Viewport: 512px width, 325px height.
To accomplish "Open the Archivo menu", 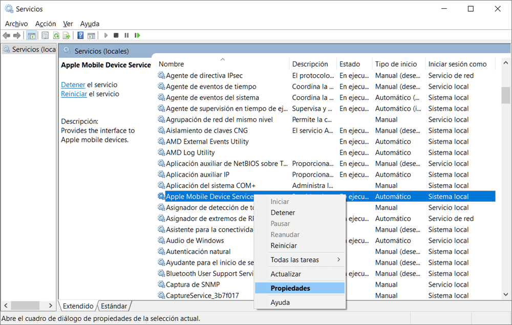I will point(16,24).
